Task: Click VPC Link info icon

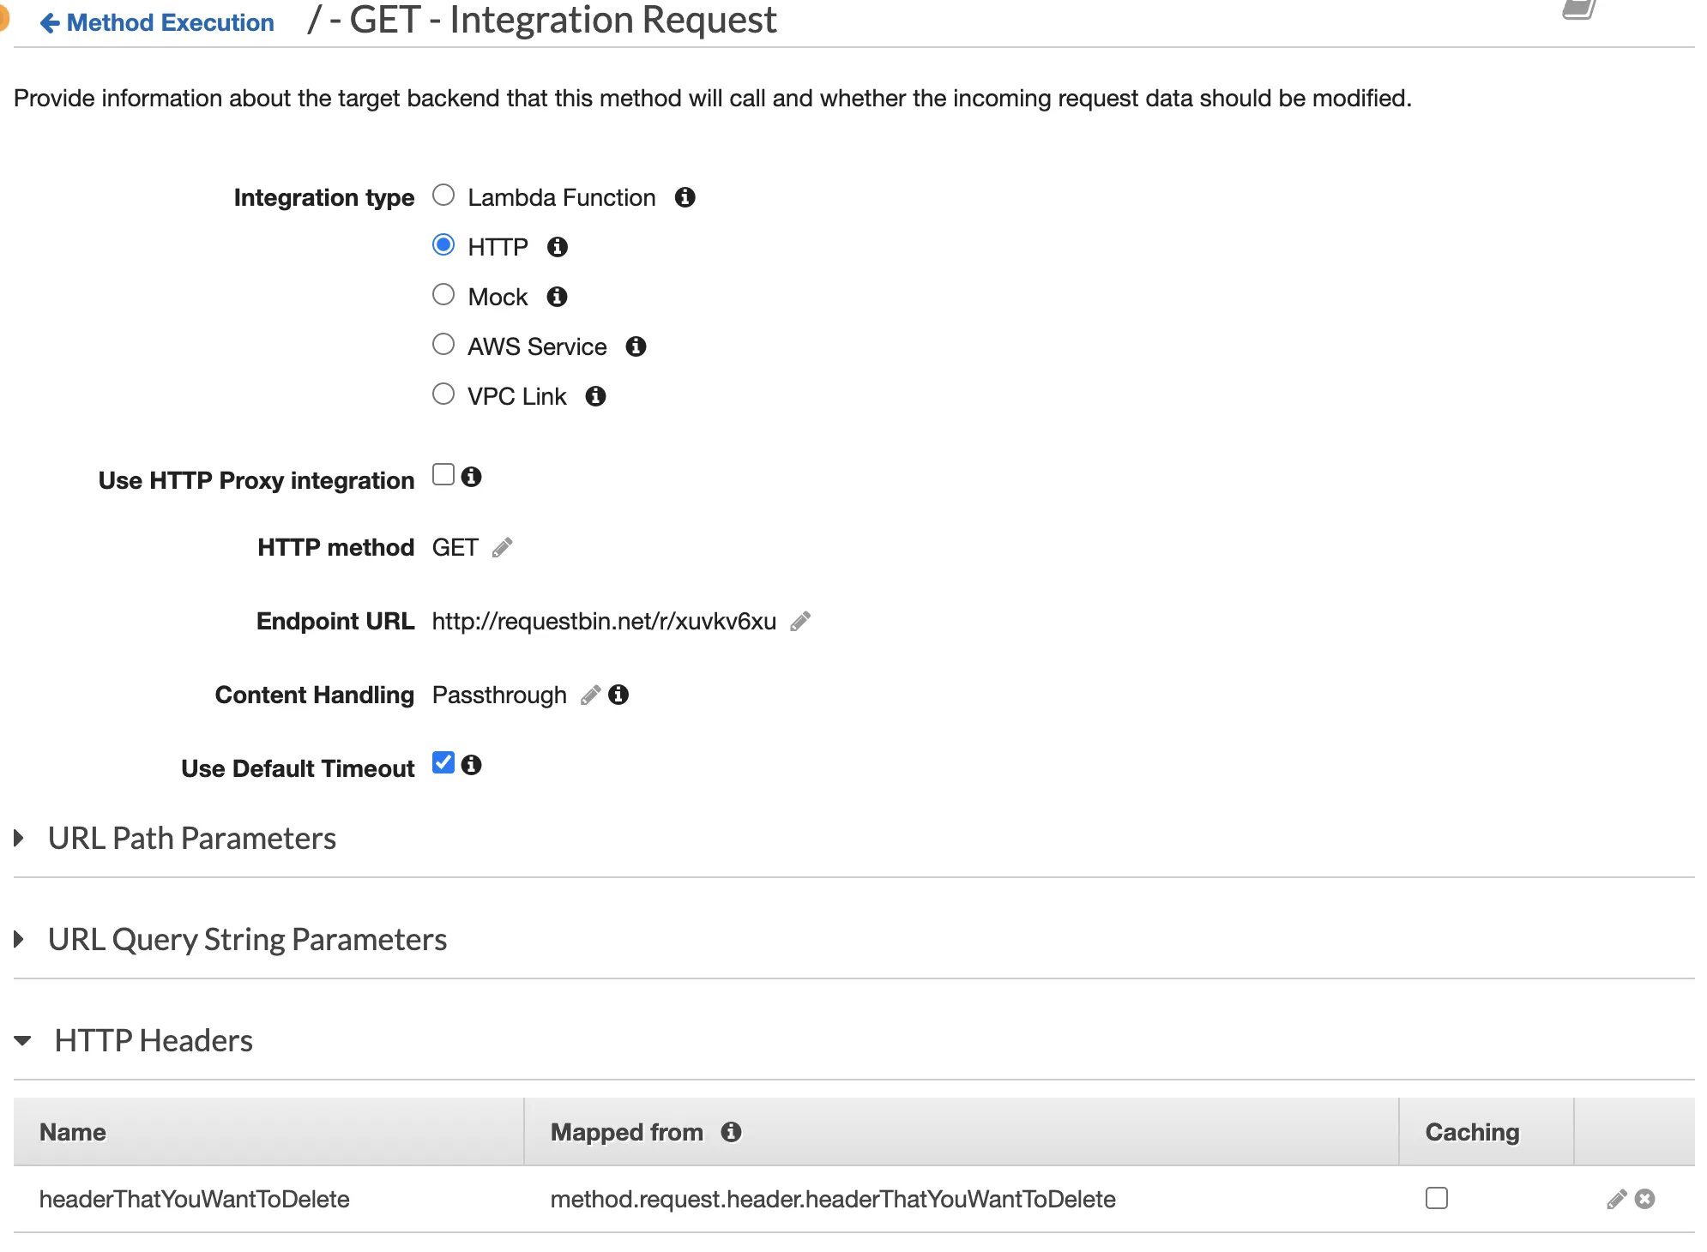Action: point(595,396)
